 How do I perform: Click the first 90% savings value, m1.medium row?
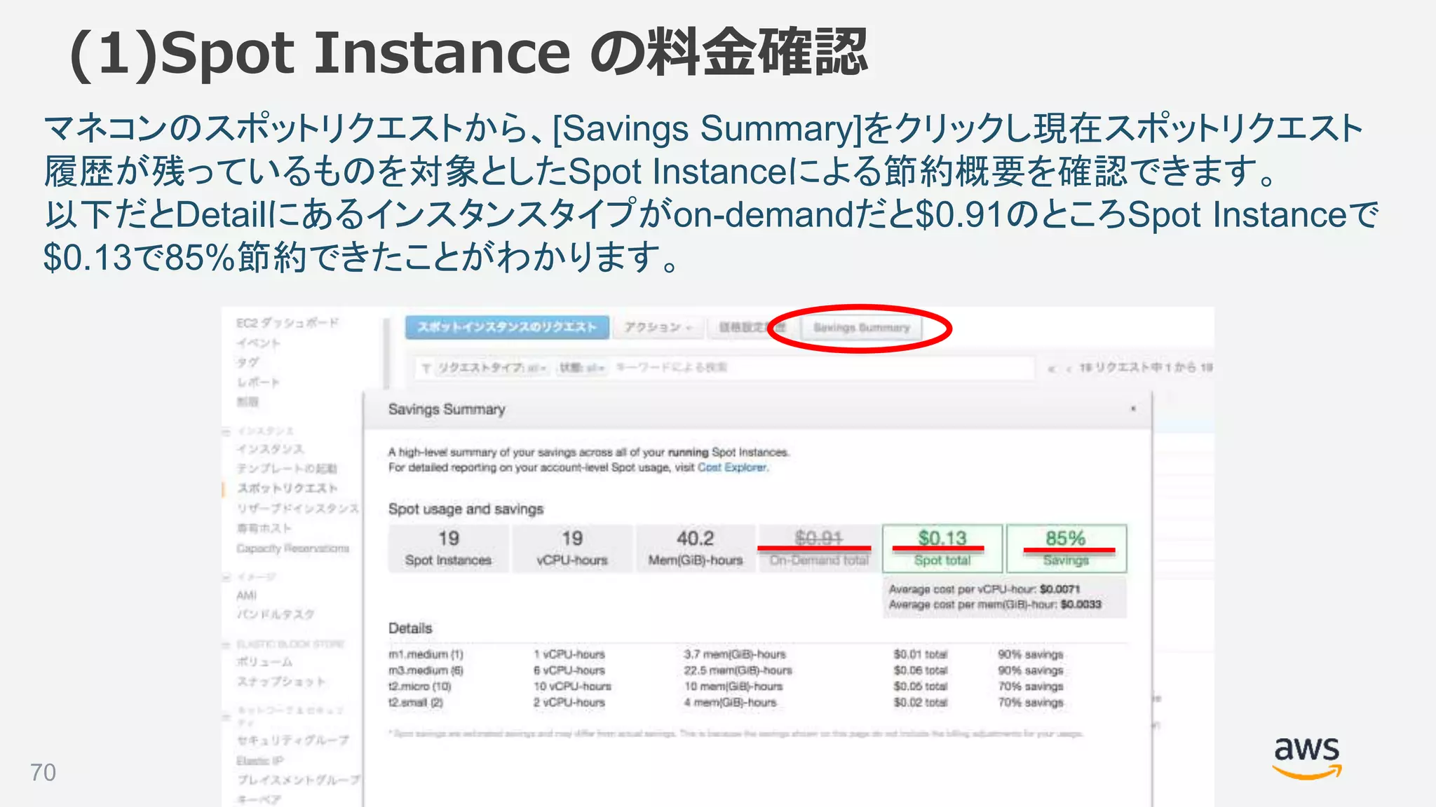pos(1031,654)
